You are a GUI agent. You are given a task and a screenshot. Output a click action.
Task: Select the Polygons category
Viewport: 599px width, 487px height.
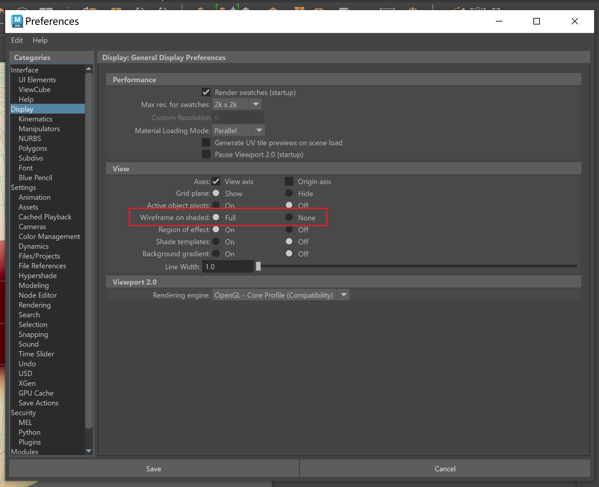[x=33, y=148]
